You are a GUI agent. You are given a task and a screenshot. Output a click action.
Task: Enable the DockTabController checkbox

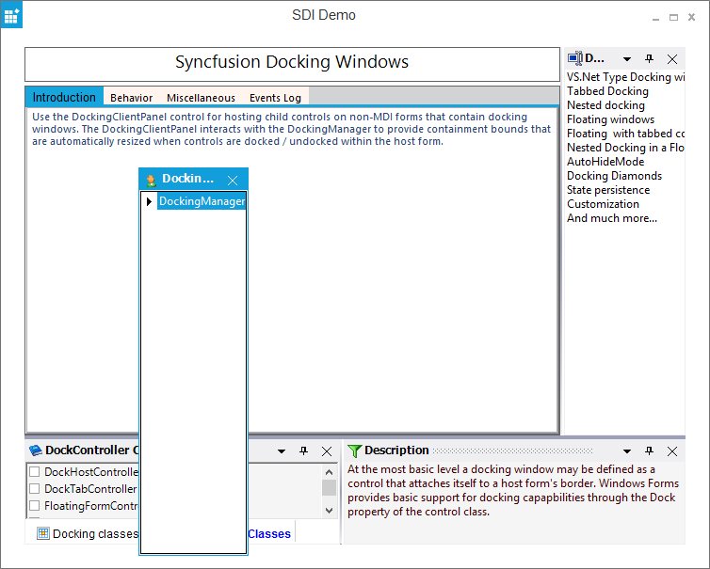[35, 489]
